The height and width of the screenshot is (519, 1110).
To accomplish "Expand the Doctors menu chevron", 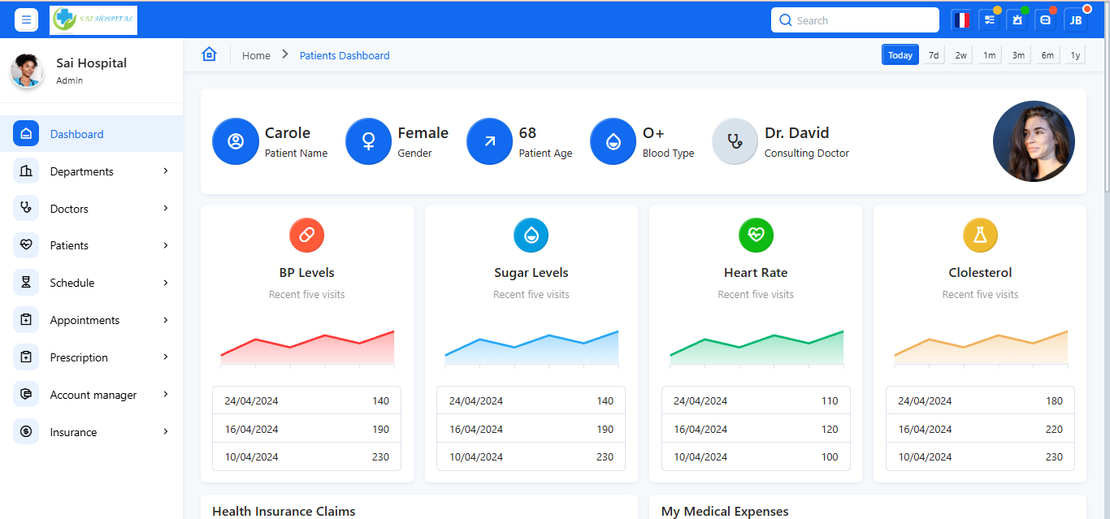I will [166, 208].
